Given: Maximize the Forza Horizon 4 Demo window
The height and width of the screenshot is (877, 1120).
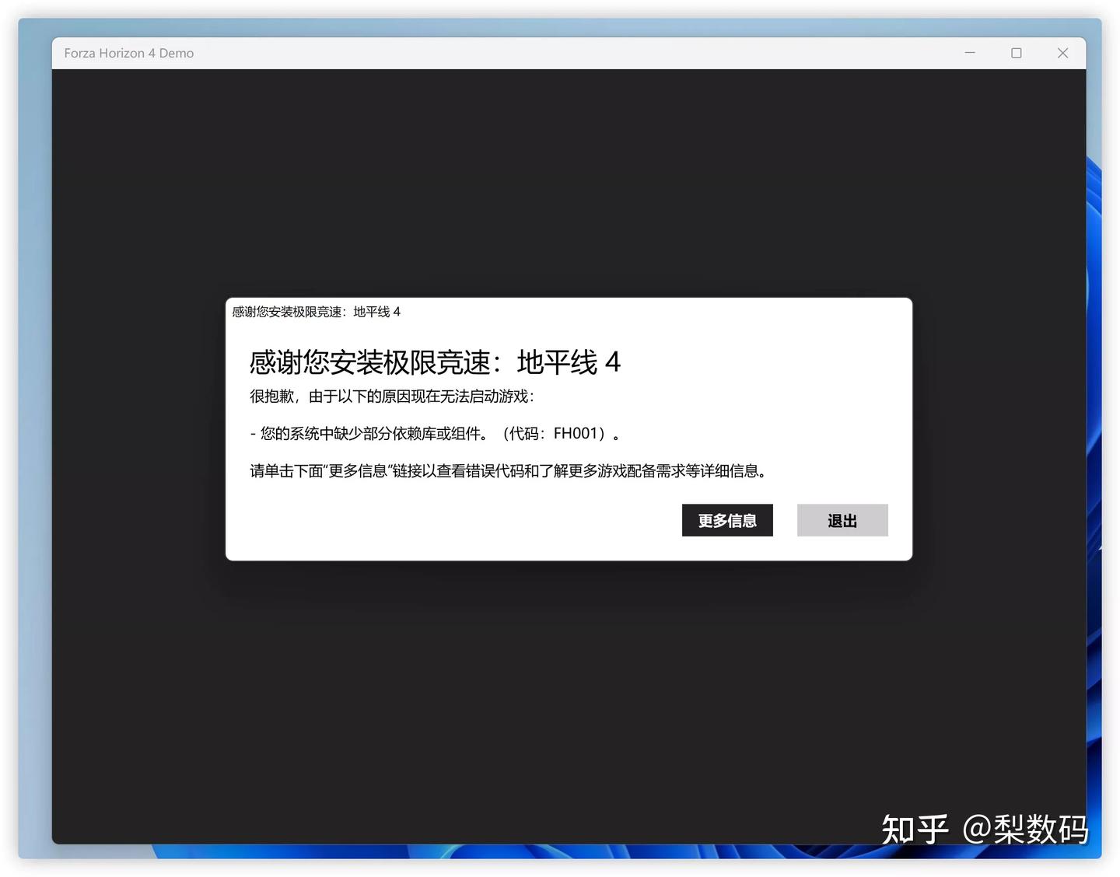Looking at the screenshot, I should tap(1016, 53).
